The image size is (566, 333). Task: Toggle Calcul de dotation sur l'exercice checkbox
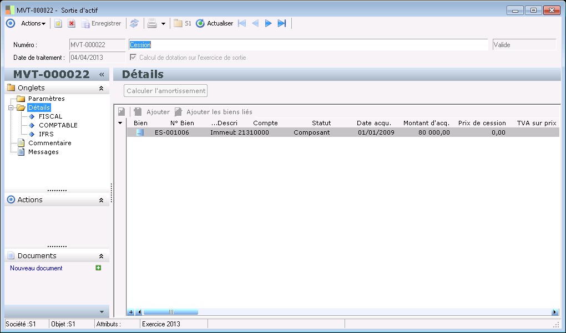point(133,58)
